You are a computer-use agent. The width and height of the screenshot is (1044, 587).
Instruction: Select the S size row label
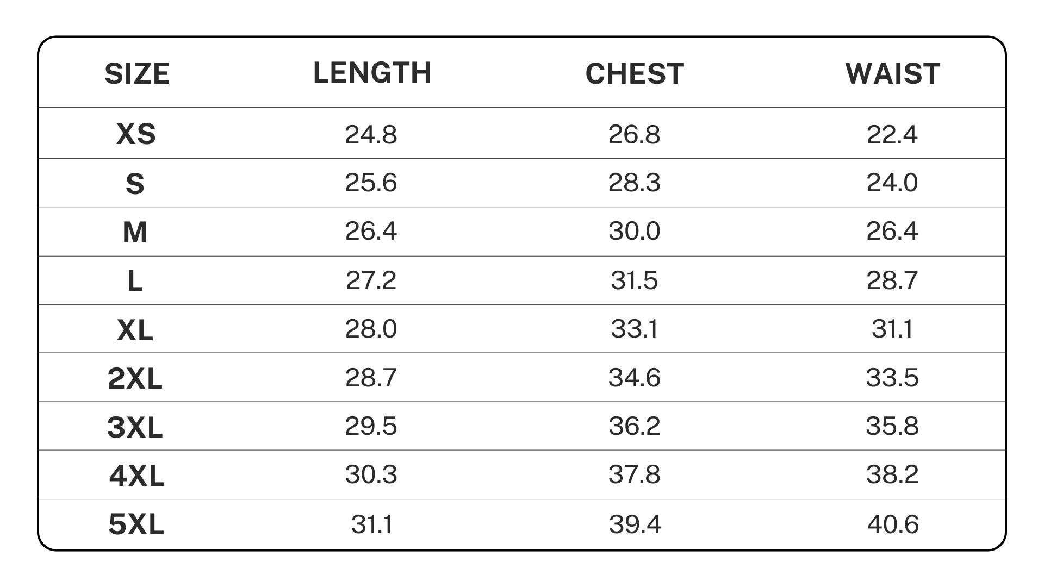click(135, 184)
